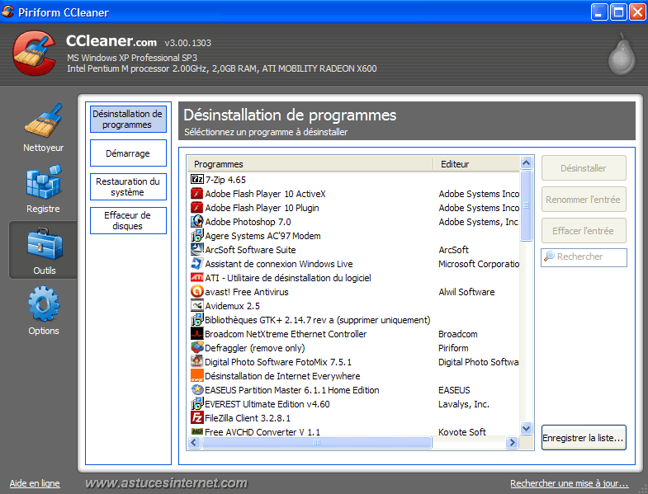Open the Registre cubes icon

click(44, 181)
